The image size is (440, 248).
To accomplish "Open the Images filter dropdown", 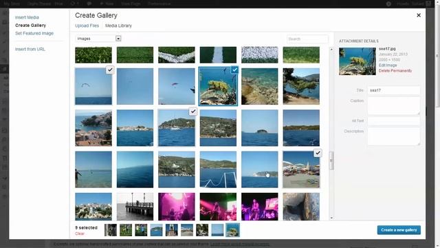I will (98, 39).
